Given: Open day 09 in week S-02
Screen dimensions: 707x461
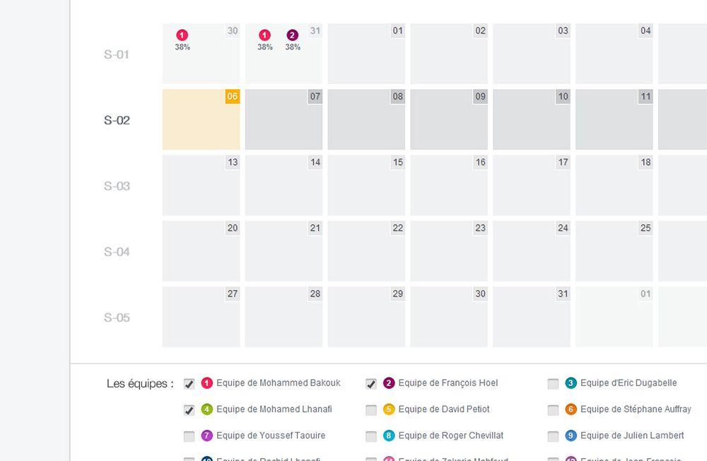Looking at the screenshot, I should [x=448, y=120].
